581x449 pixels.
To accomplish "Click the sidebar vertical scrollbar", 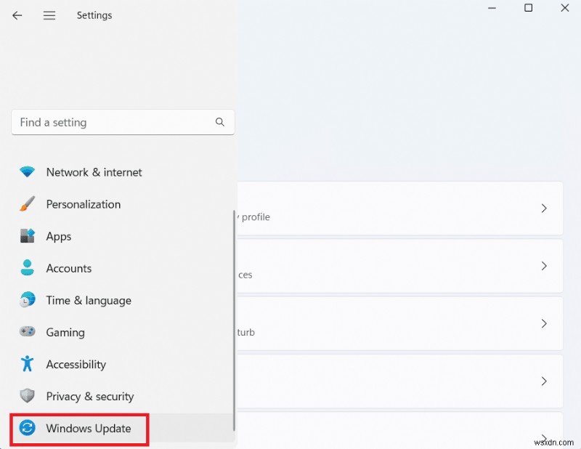I will [234, 320].
